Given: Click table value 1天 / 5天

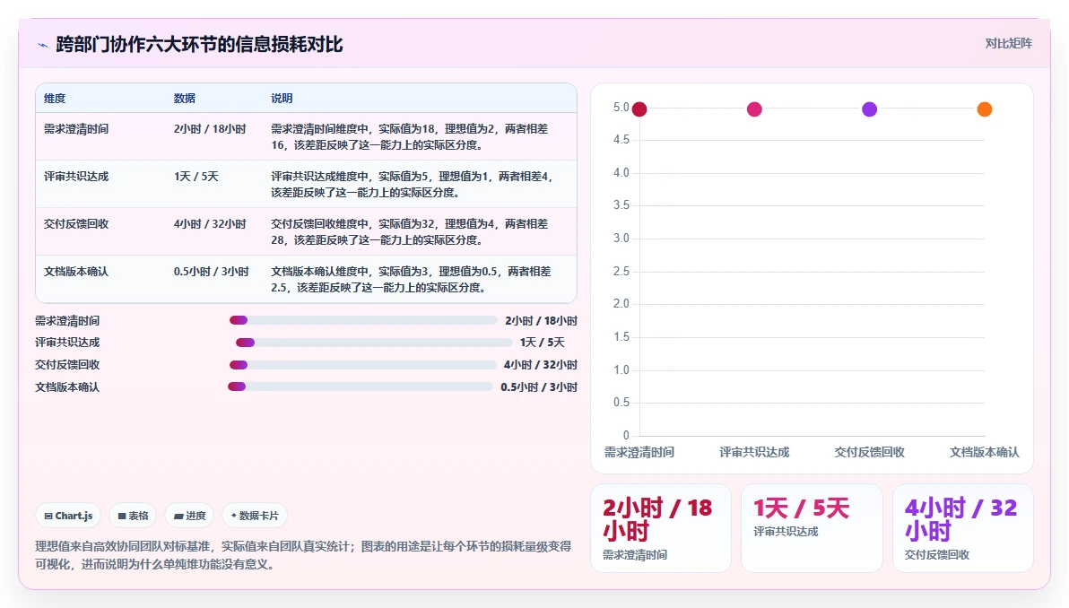Looking at the screenshot, I should 196,177.
